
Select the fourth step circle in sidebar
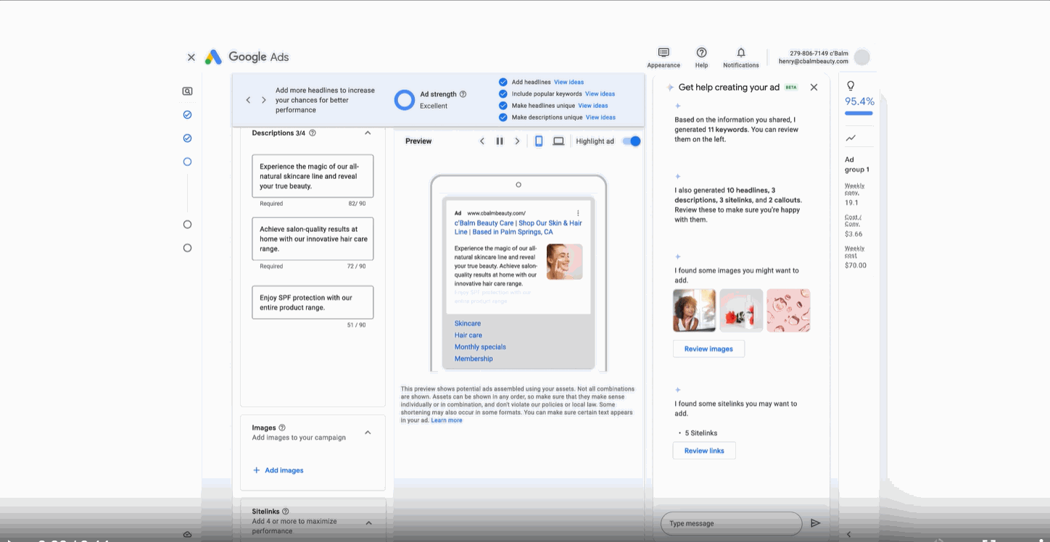pyautogui.click(x=187, y=225)
